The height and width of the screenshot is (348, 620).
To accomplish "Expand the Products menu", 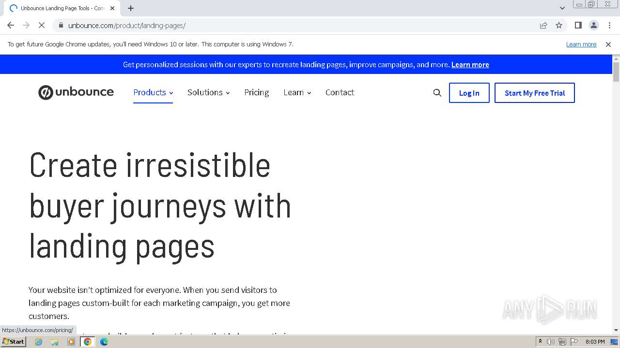I will pos(153,92).
